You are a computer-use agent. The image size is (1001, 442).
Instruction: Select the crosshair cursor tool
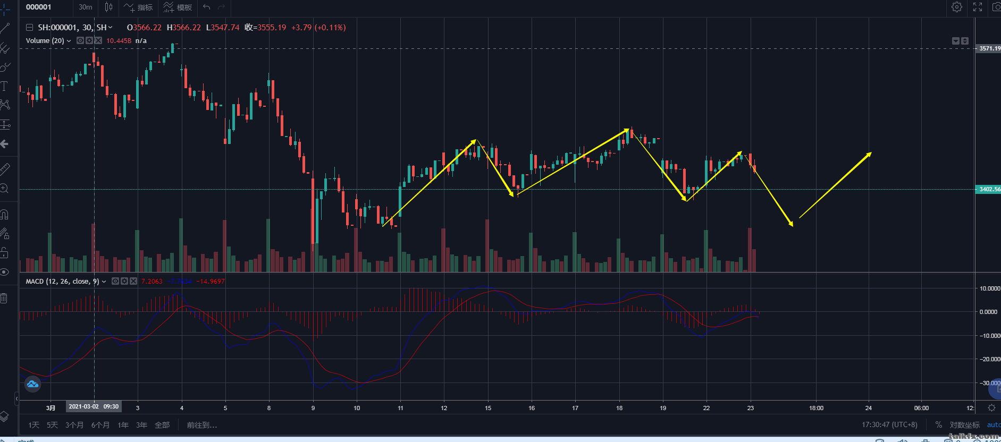5,9
